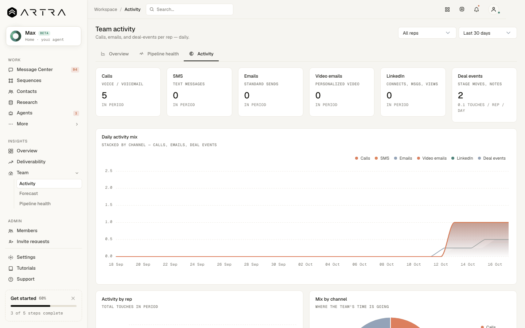Click the Activity tab circular icon
This screenshot has width=525, height=328.
[x=191, y=54]
